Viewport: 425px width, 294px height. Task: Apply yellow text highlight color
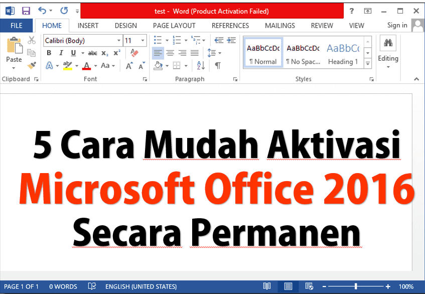point(68,66)
